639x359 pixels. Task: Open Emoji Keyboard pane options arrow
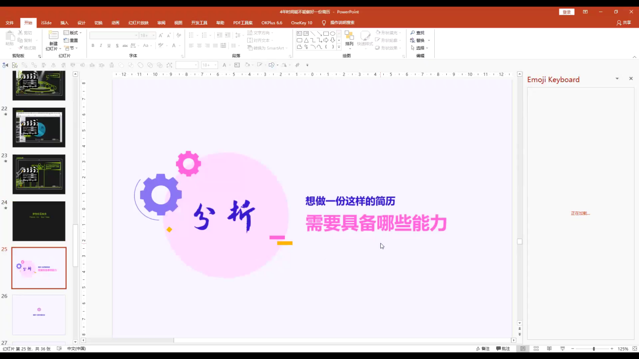click(x=617, y=79)
